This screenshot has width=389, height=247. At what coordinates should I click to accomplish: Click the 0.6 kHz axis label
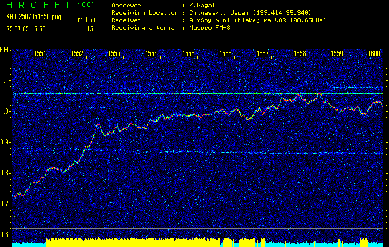(x=6, y=235)
